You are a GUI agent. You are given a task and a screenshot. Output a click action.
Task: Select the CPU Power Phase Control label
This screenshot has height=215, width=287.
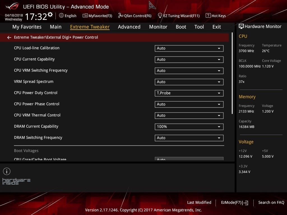click(x=37, y=104)
